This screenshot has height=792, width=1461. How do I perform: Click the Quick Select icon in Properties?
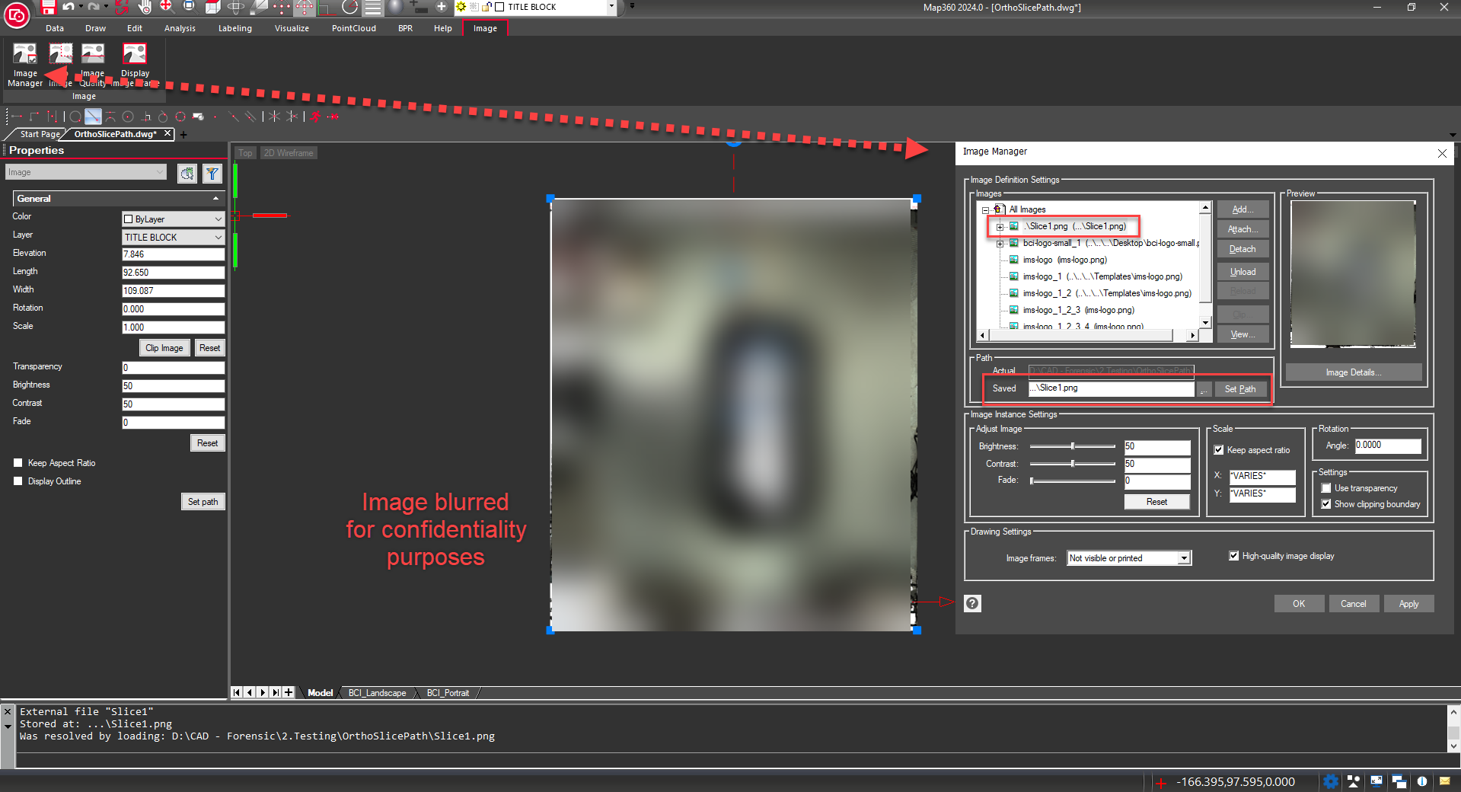[x=187, y=174]
